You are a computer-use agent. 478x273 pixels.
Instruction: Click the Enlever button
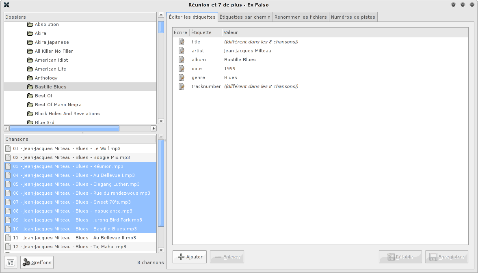click(x=227, y=257)
